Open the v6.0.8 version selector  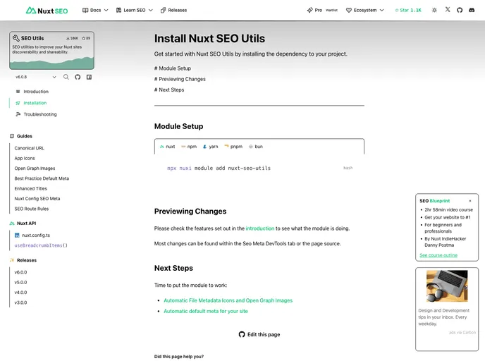click(35, 77)
